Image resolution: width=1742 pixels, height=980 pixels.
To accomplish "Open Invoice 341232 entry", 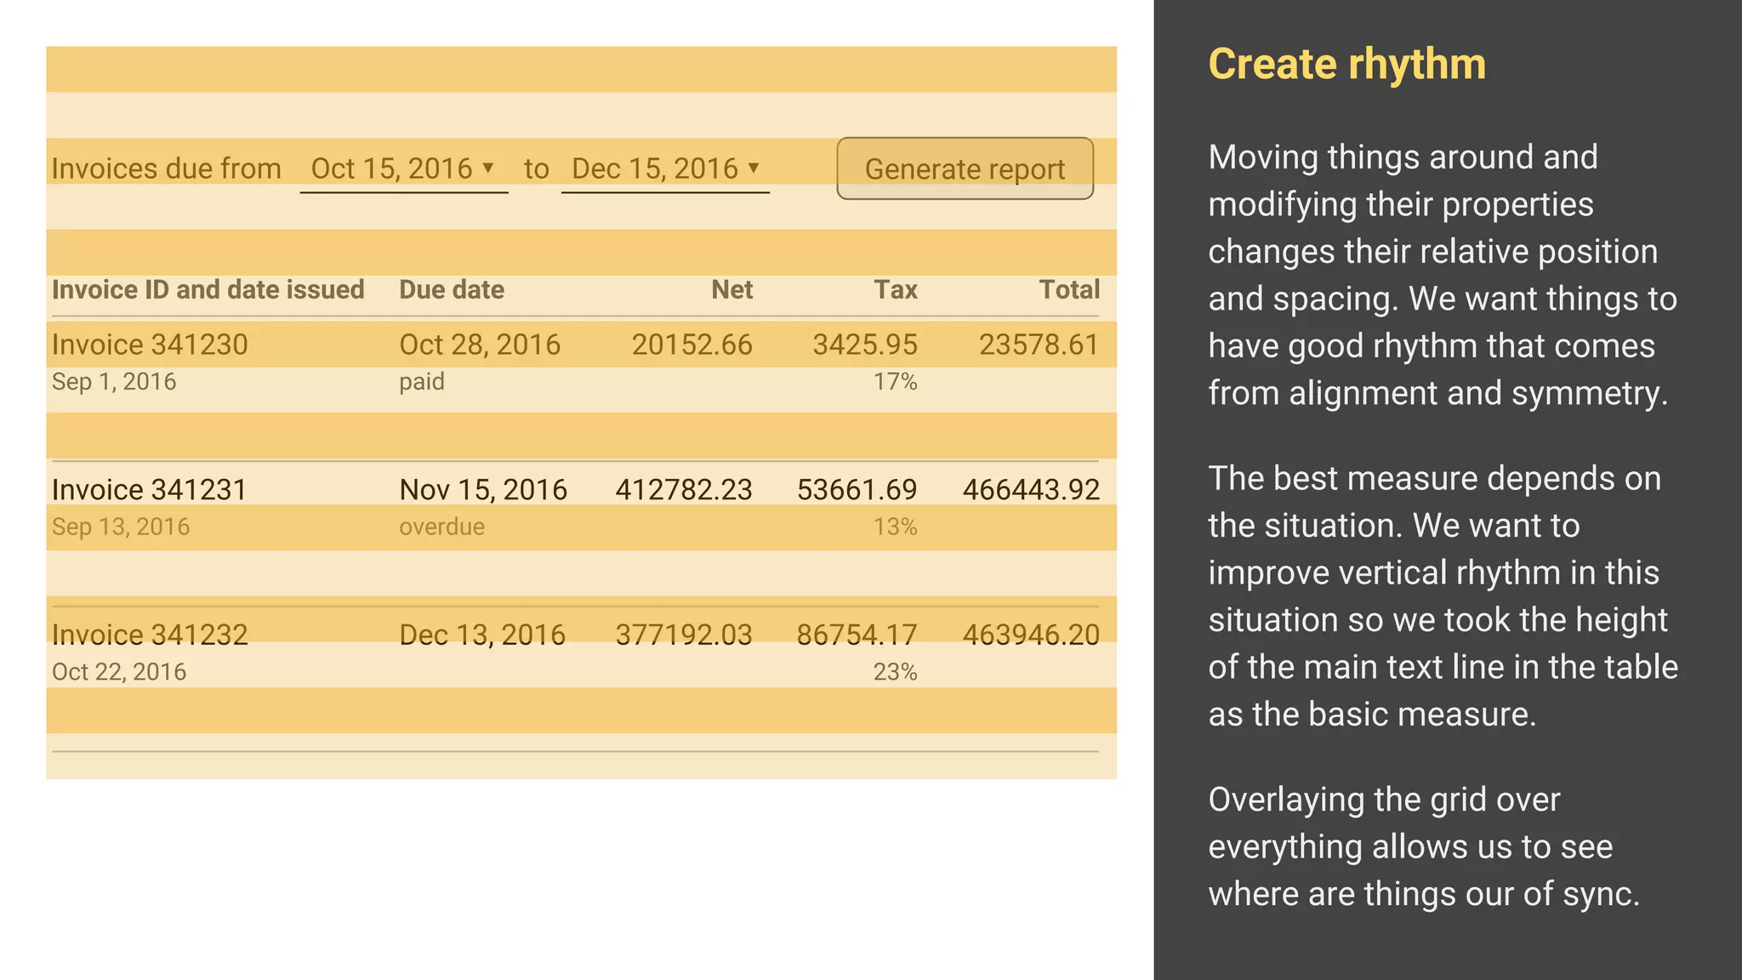I will pos(150,635).
